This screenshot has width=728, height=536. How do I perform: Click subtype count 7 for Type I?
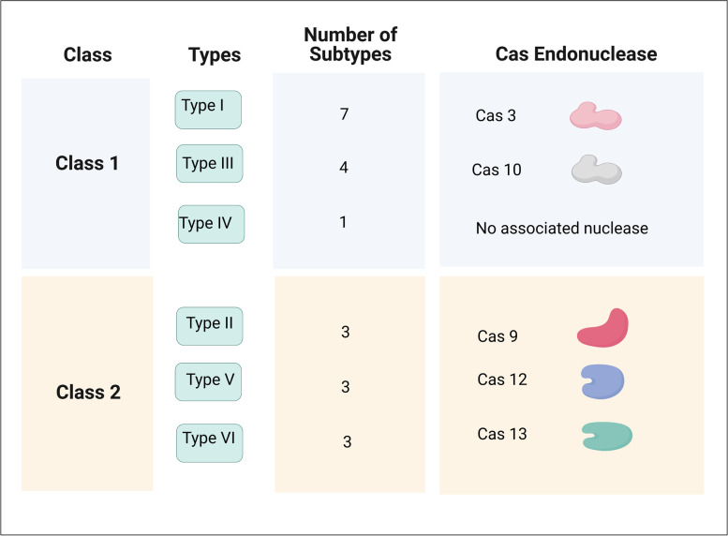point(345,114)
